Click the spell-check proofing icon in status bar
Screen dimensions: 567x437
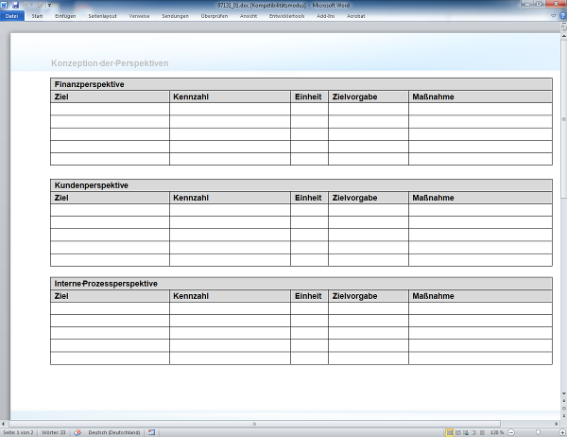[77, 431]
